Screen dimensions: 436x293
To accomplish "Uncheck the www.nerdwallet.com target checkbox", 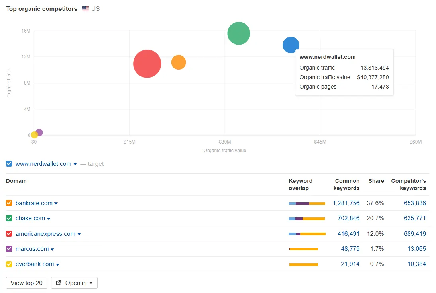I will [9, 164].
